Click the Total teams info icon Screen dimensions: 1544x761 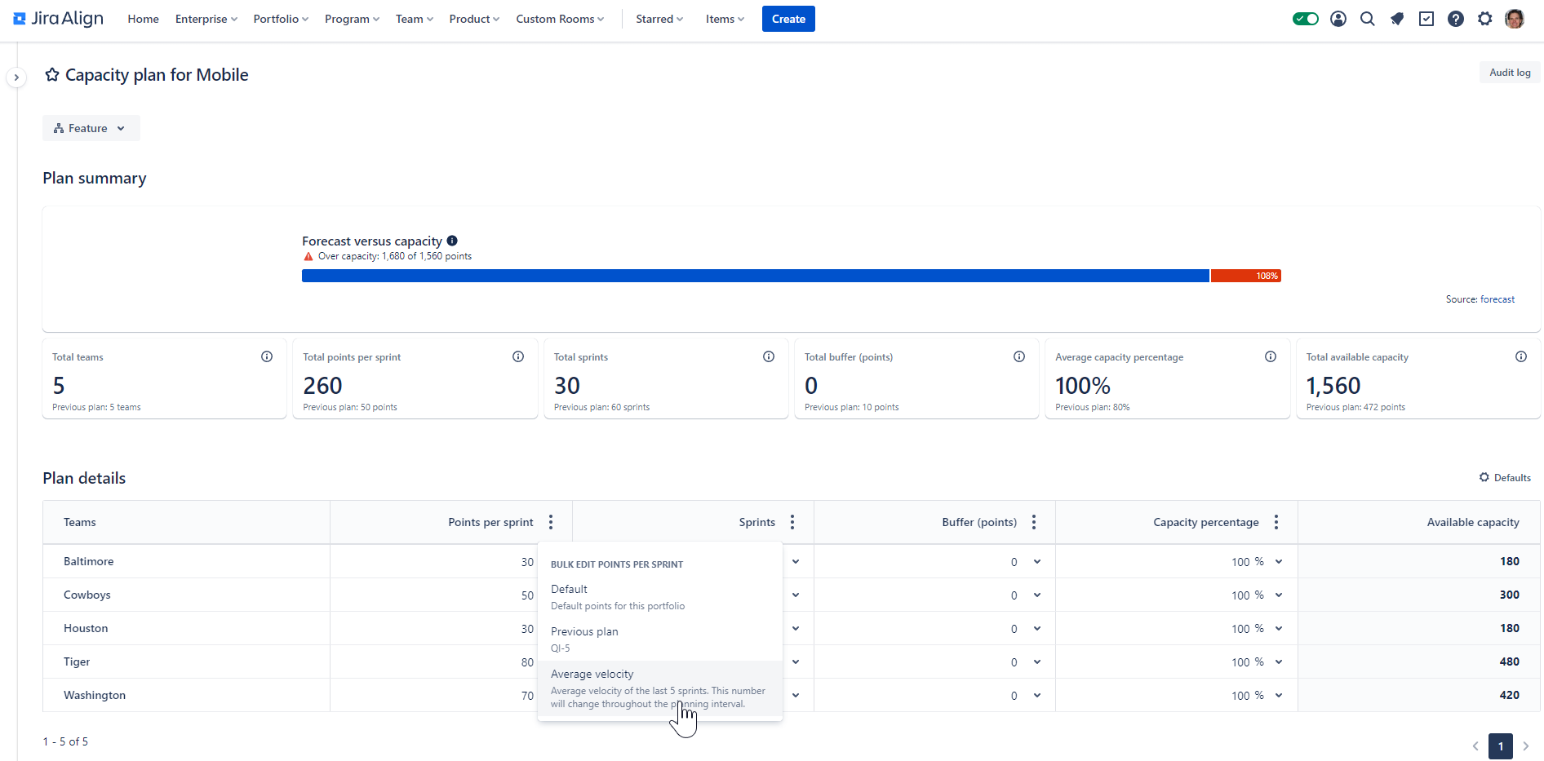tap(267, 356)
